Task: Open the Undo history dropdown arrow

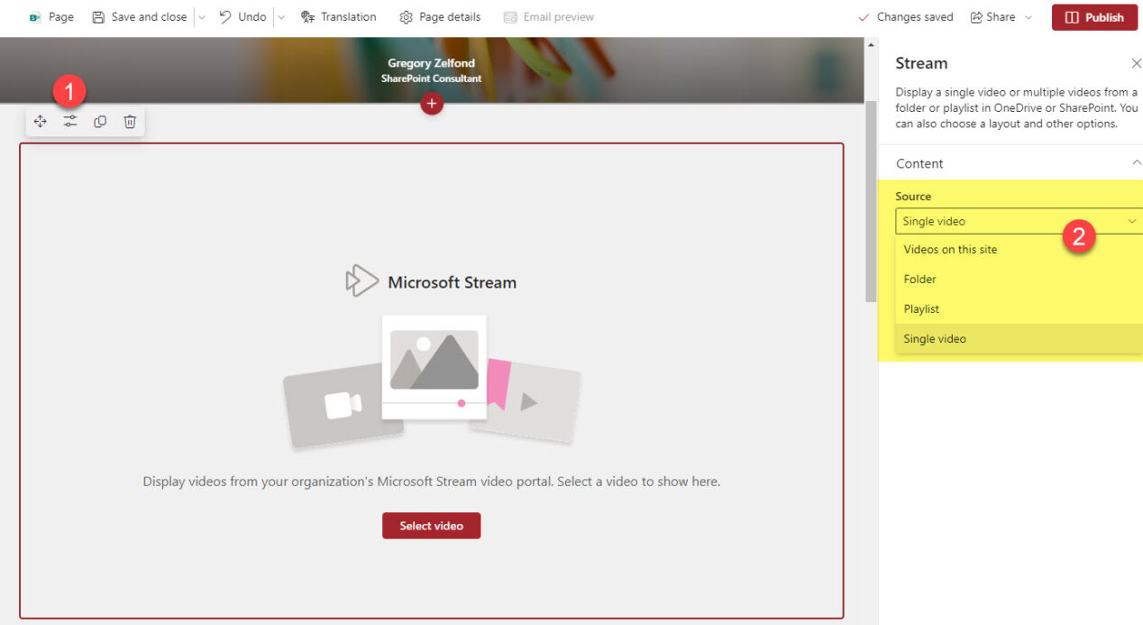Action: tap(280, 16)
